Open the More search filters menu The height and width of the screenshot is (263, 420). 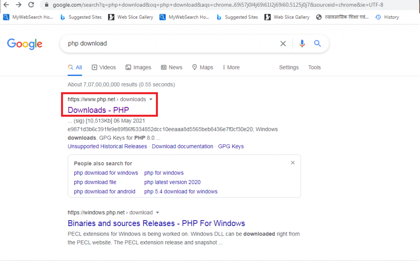pos(231,67)
